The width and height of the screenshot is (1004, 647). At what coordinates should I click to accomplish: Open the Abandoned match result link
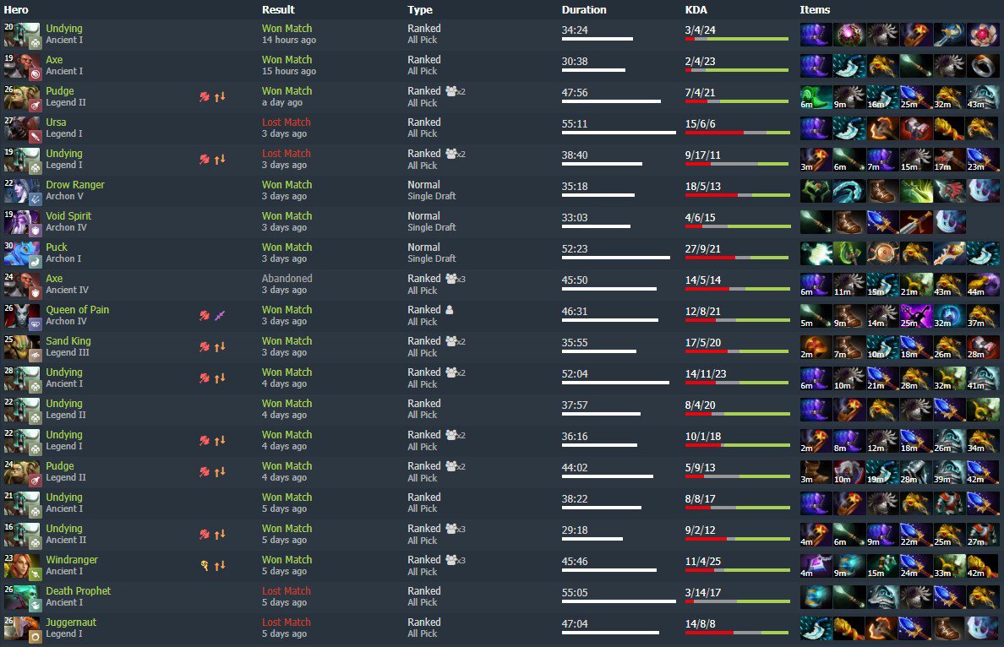pos(286,279)
